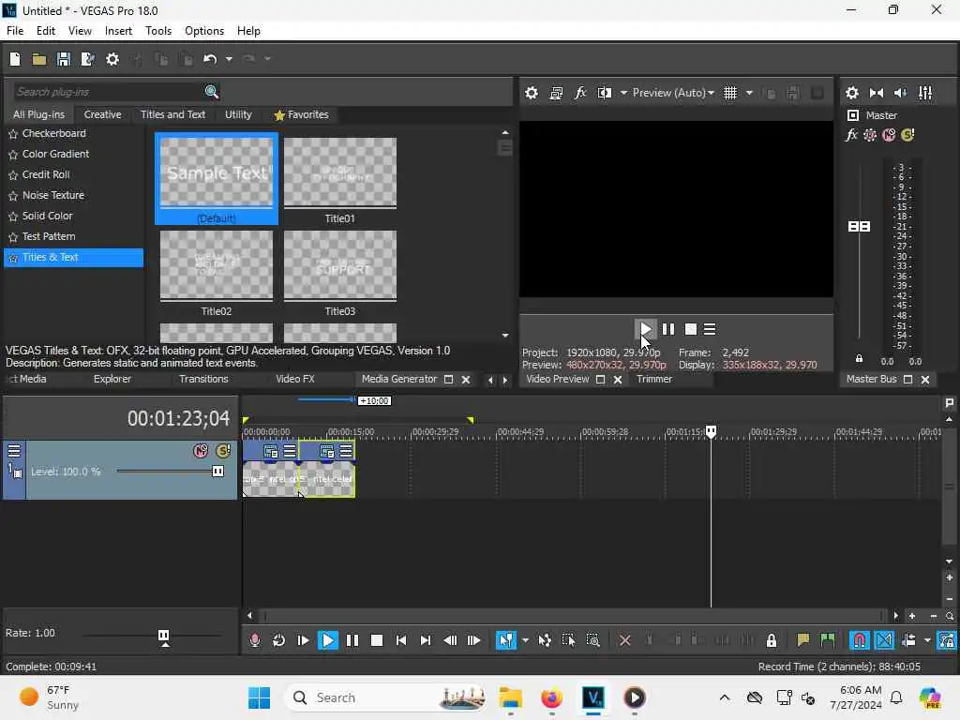Create a new project with toolbar icon
This screenshot has height=720, width=960.
pos(15,59)
